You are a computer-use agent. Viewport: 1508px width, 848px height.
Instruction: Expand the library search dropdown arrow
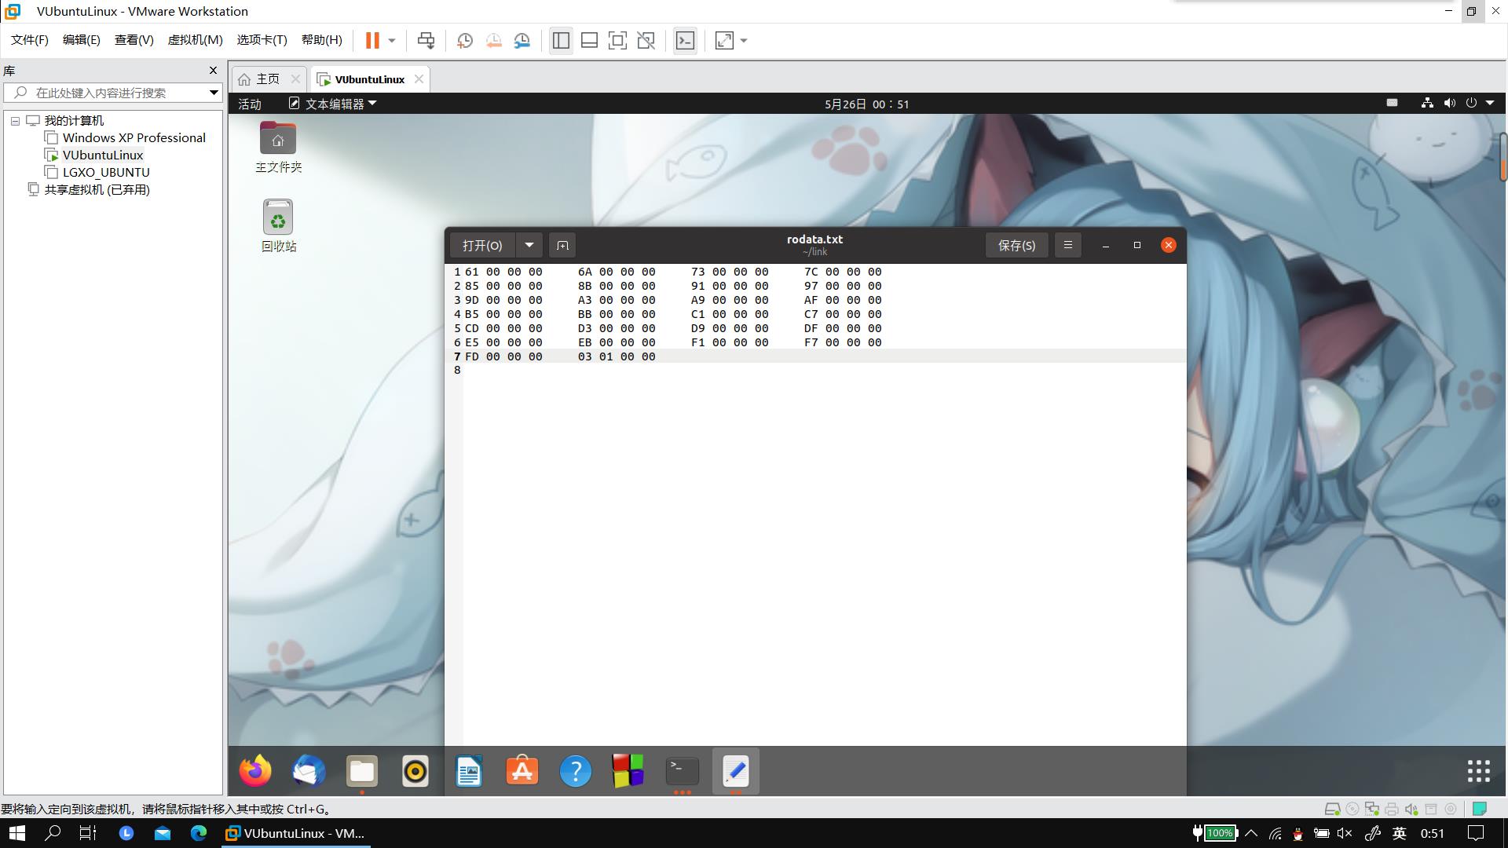click(213, 93)
